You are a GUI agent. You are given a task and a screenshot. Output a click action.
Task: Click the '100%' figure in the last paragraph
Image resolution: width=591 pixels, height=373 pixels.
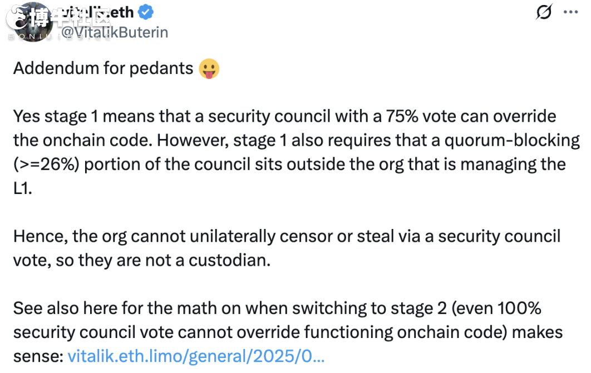point(519,309)
